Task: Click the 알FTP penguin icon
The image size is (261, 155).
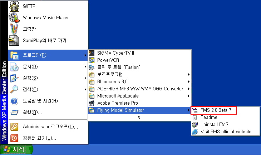Action: click(14, 6)
